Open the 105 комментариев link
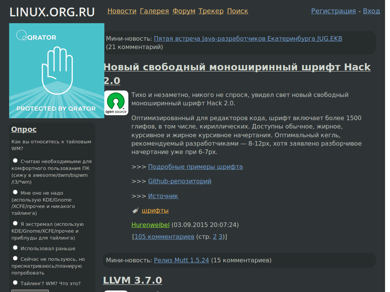The image size is (390, 292). [164, 236]
